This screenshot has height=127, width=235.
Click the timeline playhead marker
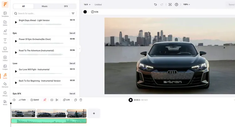pos(11,103)
